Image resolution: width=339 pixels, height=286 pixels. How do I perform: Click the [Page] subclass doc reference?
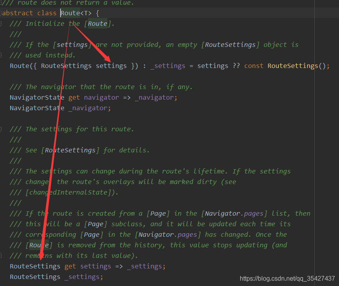tap(95, 224)
